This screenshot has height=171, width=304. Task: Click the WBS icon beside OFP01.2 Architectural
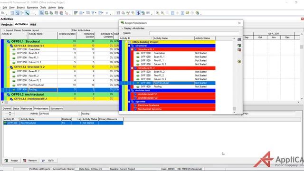9,95
